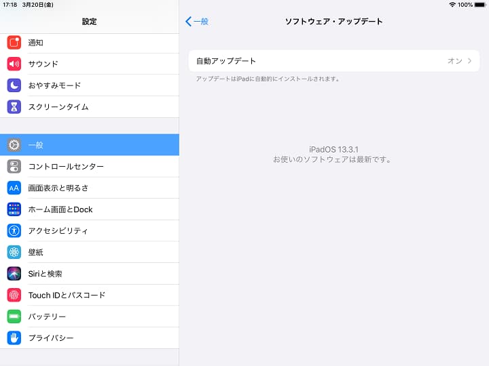This screenshot has width=489, height=366.
Task: Tap the auto-install description text
Action: click(x=268, y=79)
